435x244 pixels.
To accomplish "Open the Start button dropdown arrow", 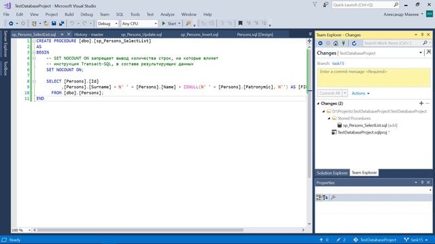I will click(x=179, y=24).
